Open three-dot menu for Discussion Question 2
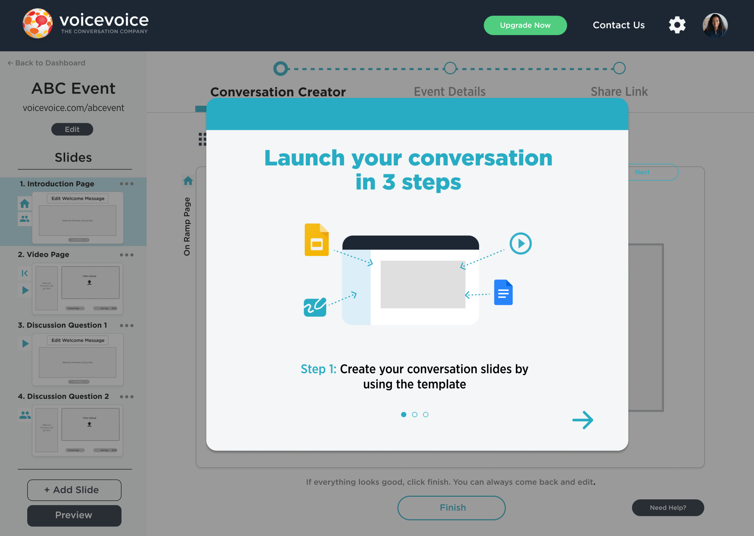 click(126, 397)
